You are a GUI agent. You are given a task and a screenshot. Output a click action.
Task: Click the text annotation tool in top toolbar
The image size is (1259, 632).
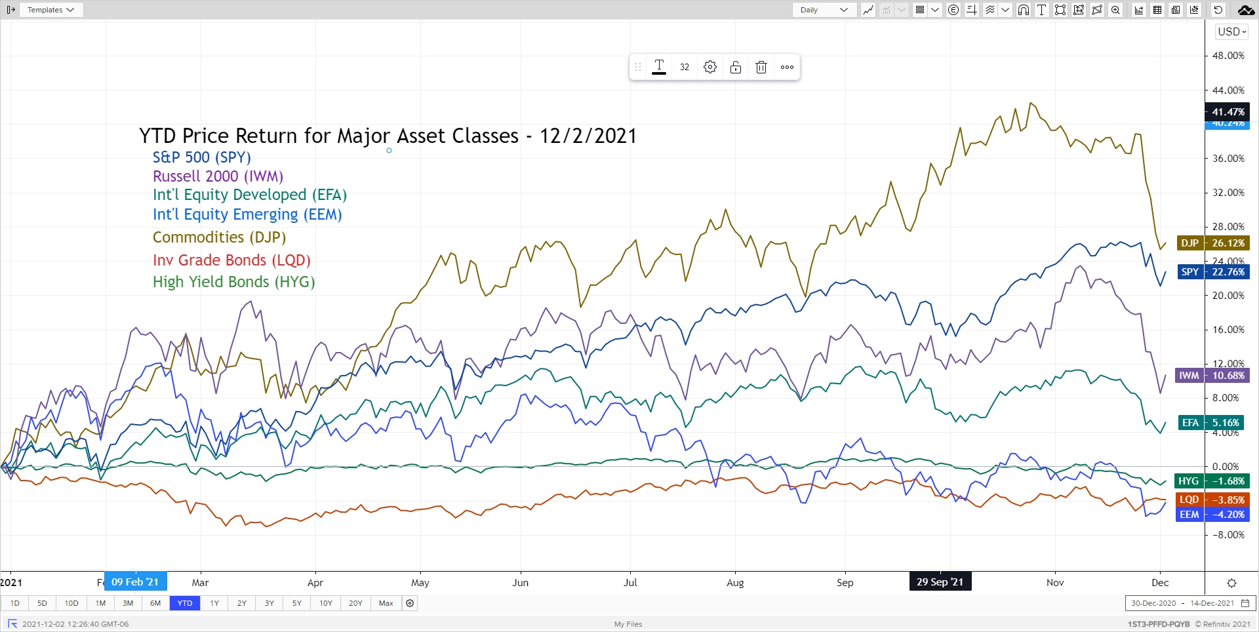pos(1041,10)
